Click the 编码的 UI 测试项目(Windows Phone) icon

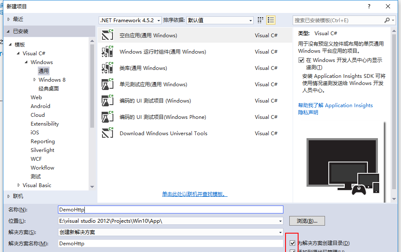pos(107,116)
